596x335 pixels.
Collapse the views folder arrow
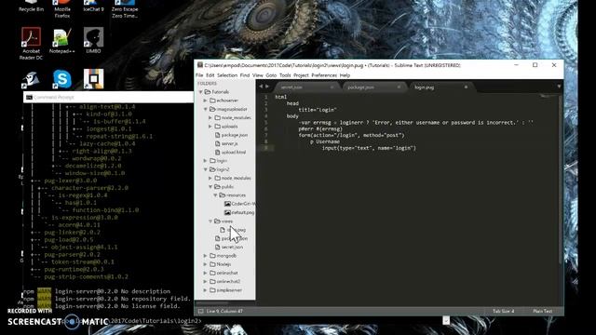coord(210,221)
